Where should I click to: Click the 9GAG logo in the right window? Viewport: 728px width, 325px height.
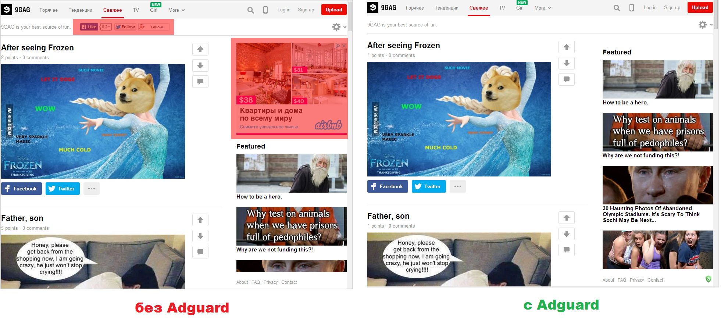point(382,7)
